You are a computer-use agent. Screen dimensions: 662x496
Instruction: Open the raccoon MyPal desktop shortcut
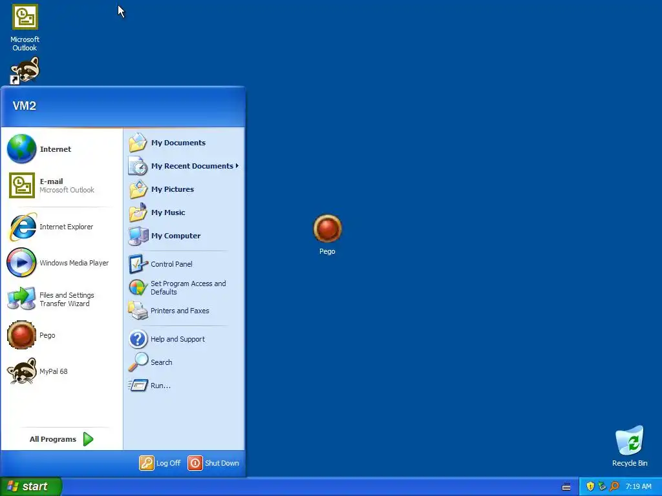click(25, 70)
